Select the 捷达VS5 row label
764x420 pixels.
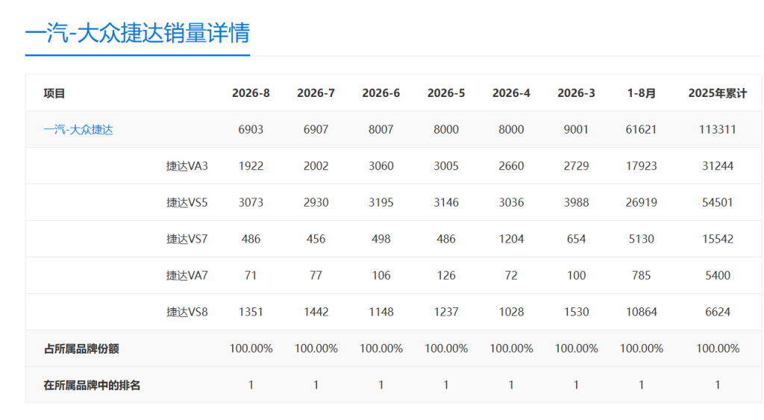[x=187, y=203]
